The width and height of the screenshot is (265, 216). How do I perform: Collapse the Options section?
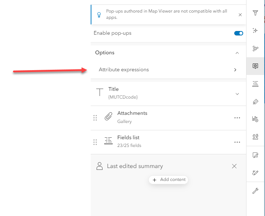coord(237,53)
